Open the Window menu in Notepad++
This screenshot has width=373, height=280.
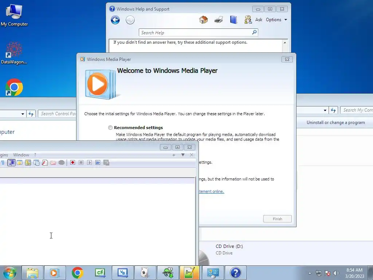21,155
